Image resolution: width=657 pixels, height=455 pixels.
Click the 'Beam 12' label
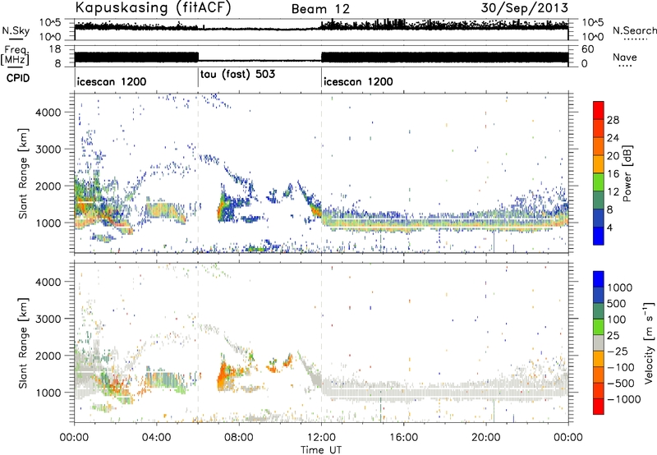[x=320, y=9]
